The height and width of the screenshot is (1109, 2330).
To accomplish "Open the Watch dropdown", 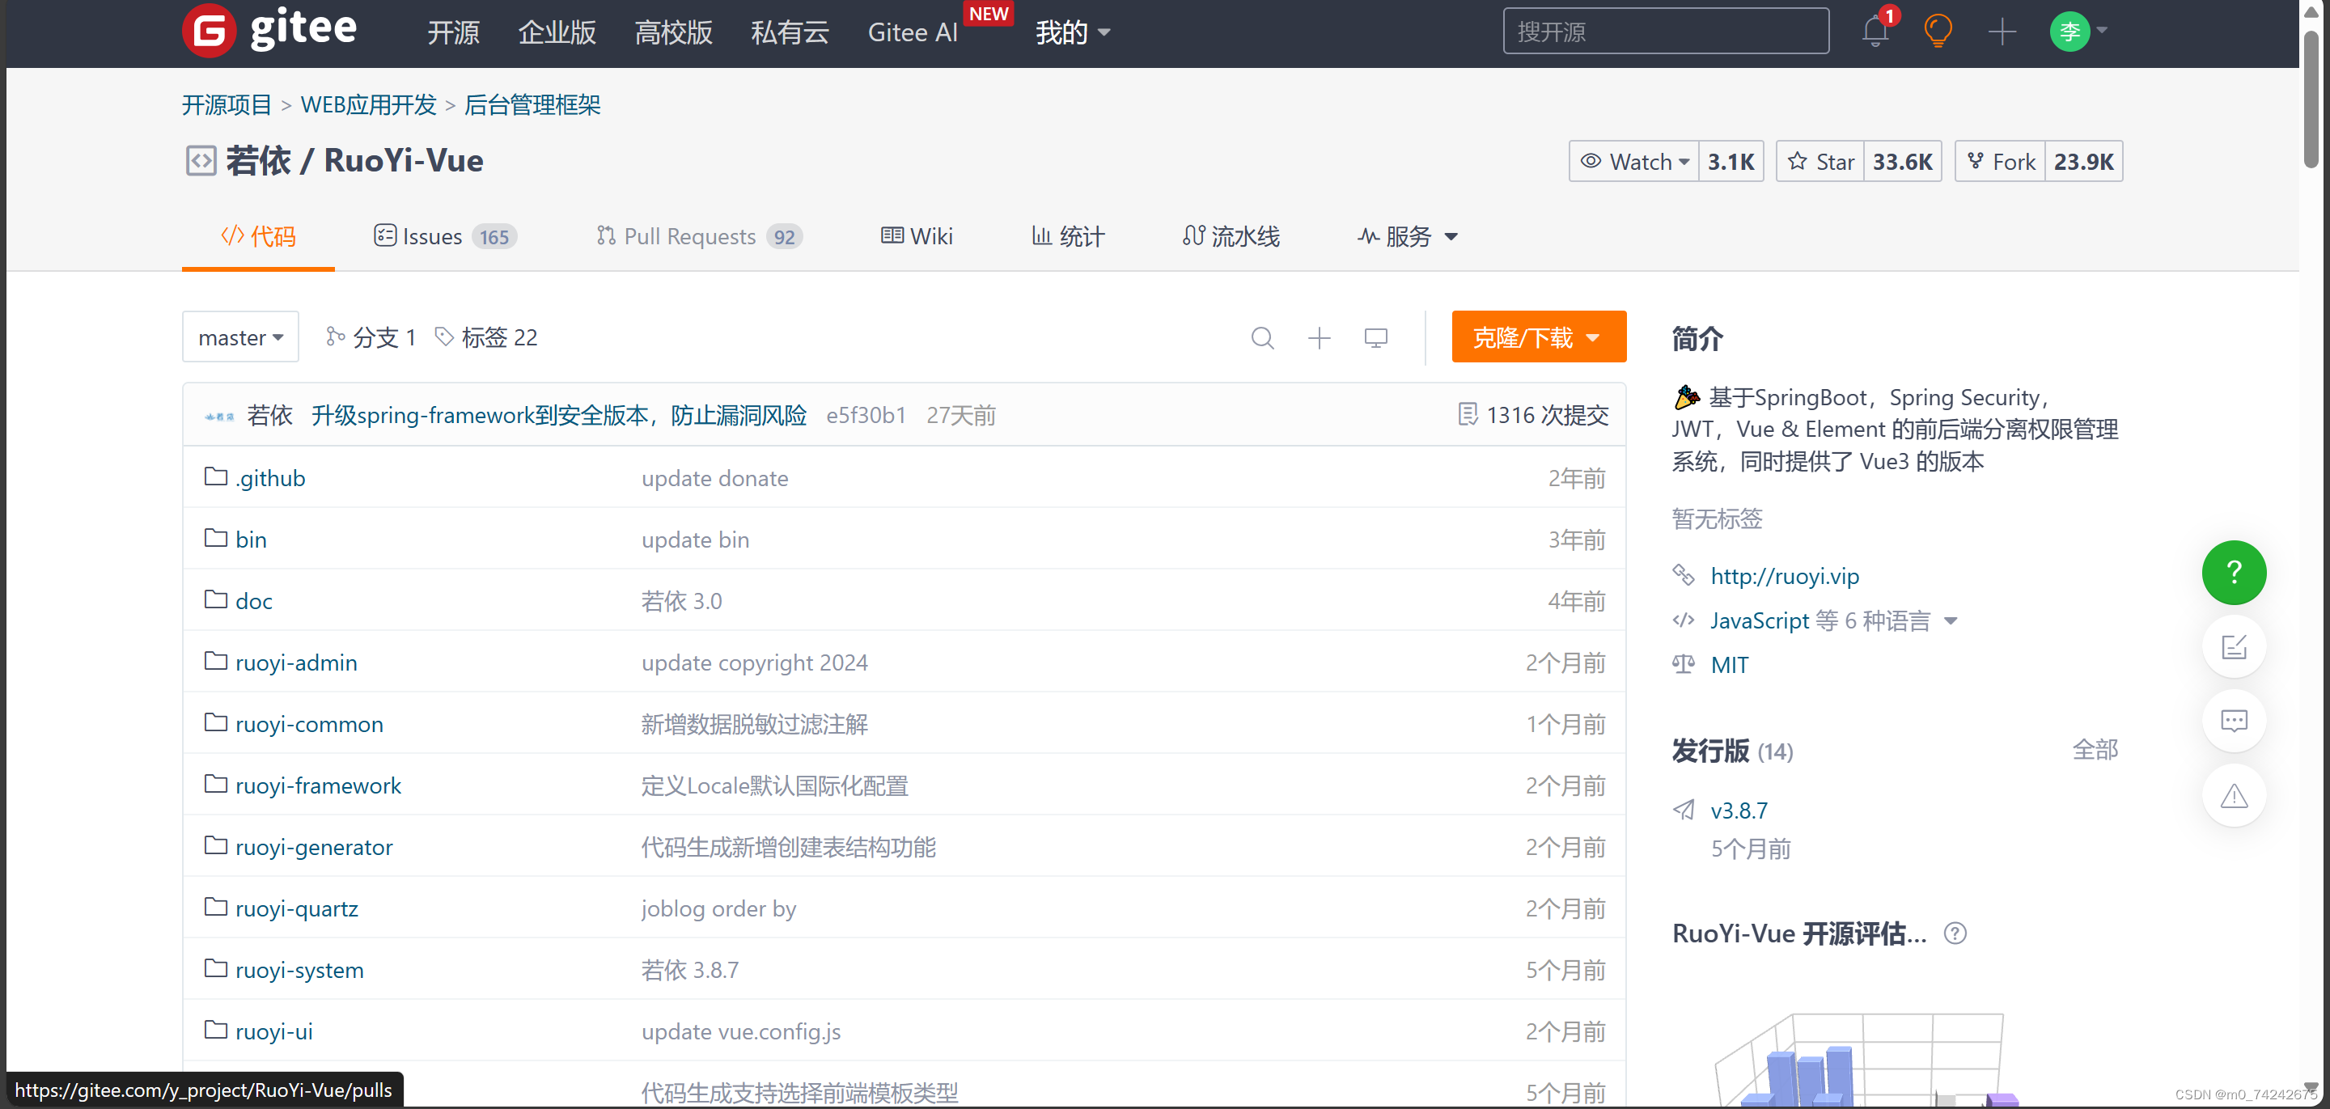I will (x=1633, y=162).
